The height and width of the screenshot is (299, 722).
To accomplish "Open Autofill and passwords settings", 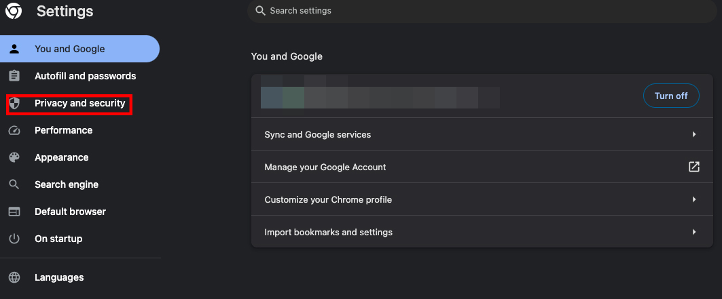I will click(79, 76).
